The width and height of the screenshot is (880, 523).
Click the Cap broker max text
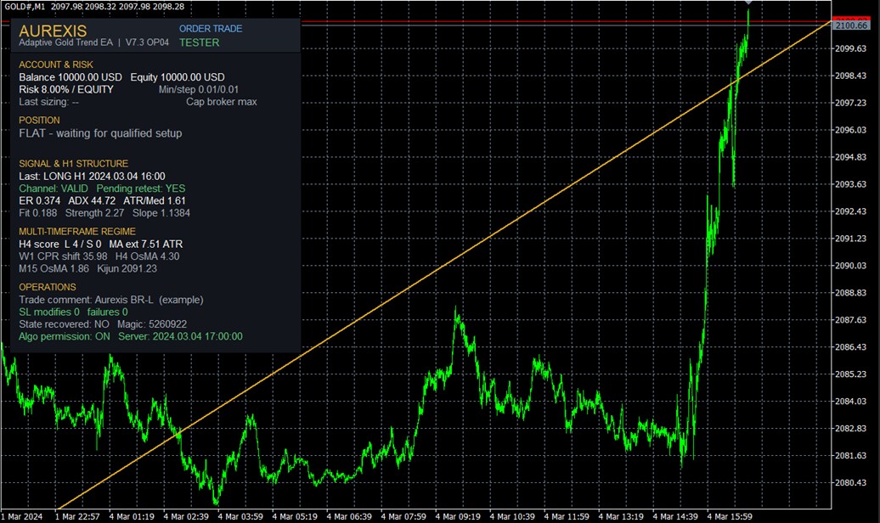tap(222, 102)
